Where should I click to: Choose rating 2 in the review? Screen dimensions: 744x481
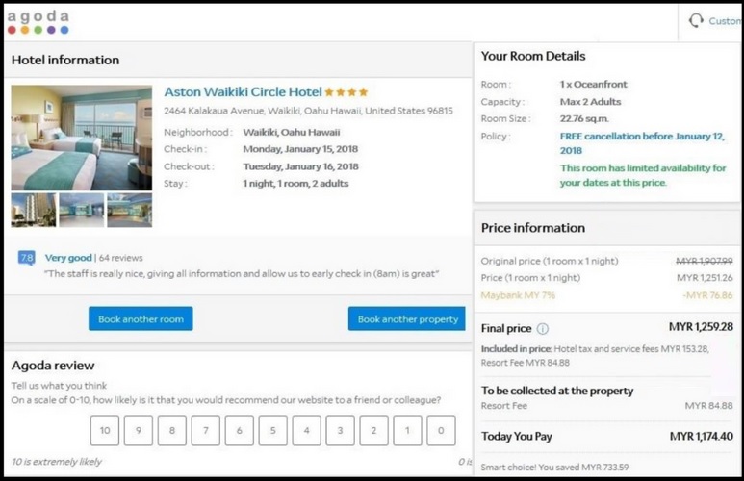click(373, 430)
